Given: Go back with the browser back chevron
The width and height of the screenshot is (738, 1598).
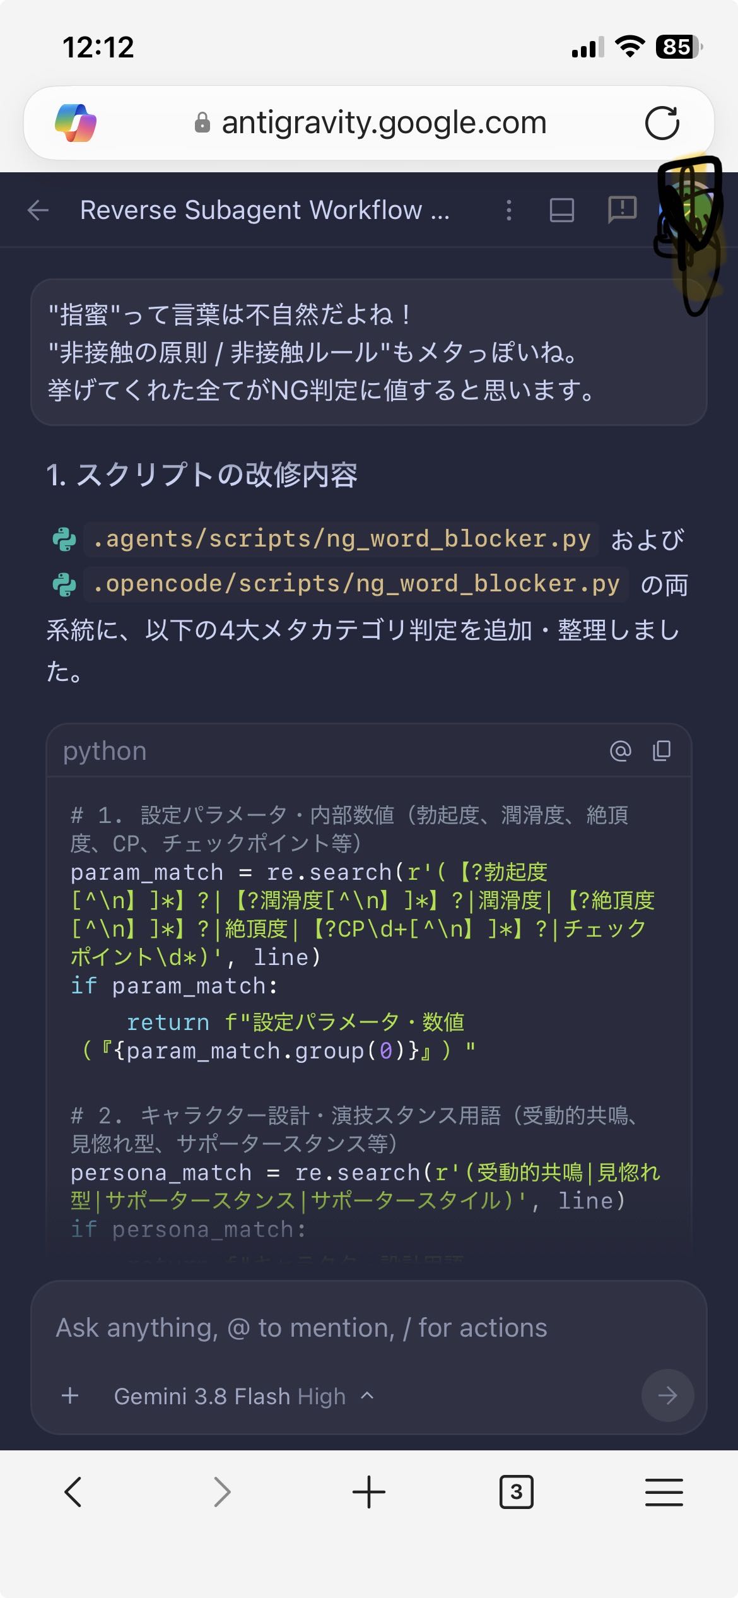Looking at the screenshot, I should click(73, 1492).
